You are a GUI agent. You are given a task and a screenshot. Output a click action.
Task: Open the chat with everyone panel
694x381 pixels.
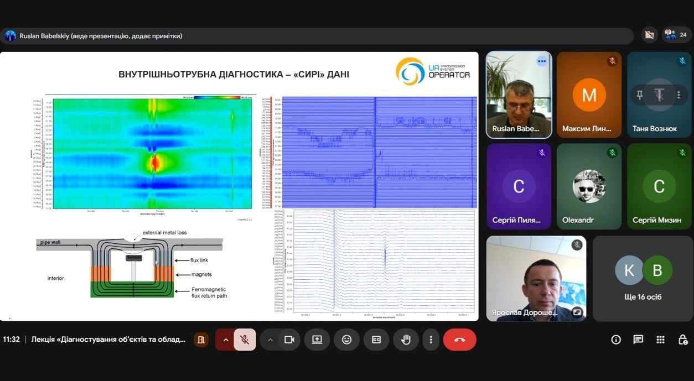[638, 340]
